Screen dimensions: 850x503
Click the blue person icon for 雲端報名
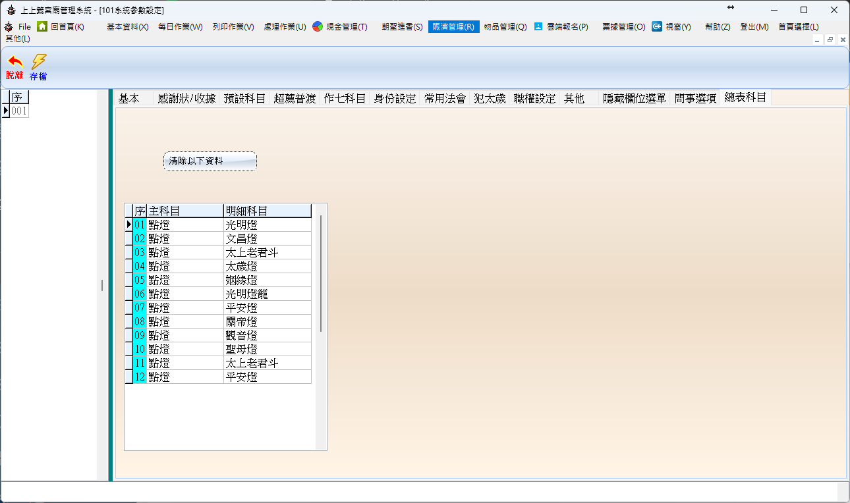538,26
